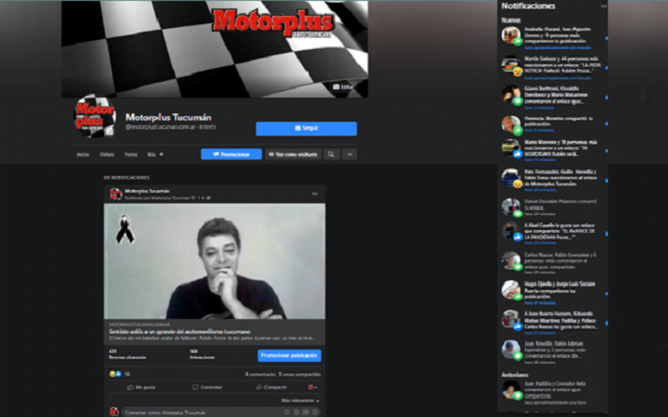Image resolution: width=668 pixels, height=417 pixels.
Task: Click the Comentar como Motorplus Tucumán field
Action: click(x=220, y=412)
